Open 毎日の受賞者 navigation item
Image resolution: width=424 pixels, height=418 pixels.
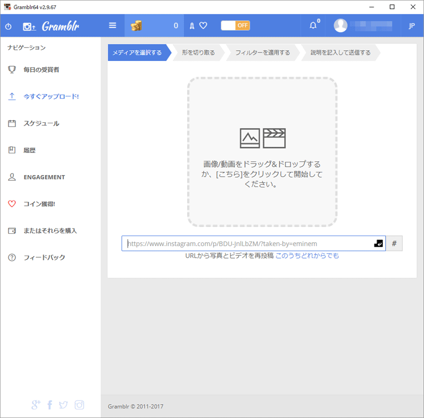coord(41,70)
